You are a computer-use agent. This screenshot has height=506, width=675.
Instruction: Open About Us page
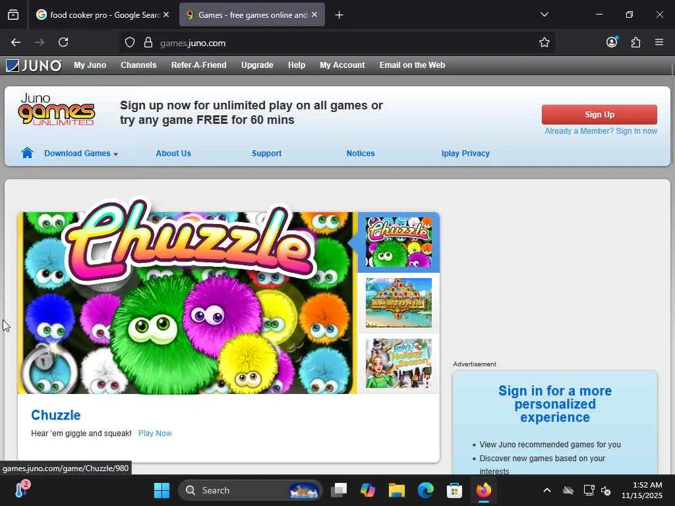[173, 153]
